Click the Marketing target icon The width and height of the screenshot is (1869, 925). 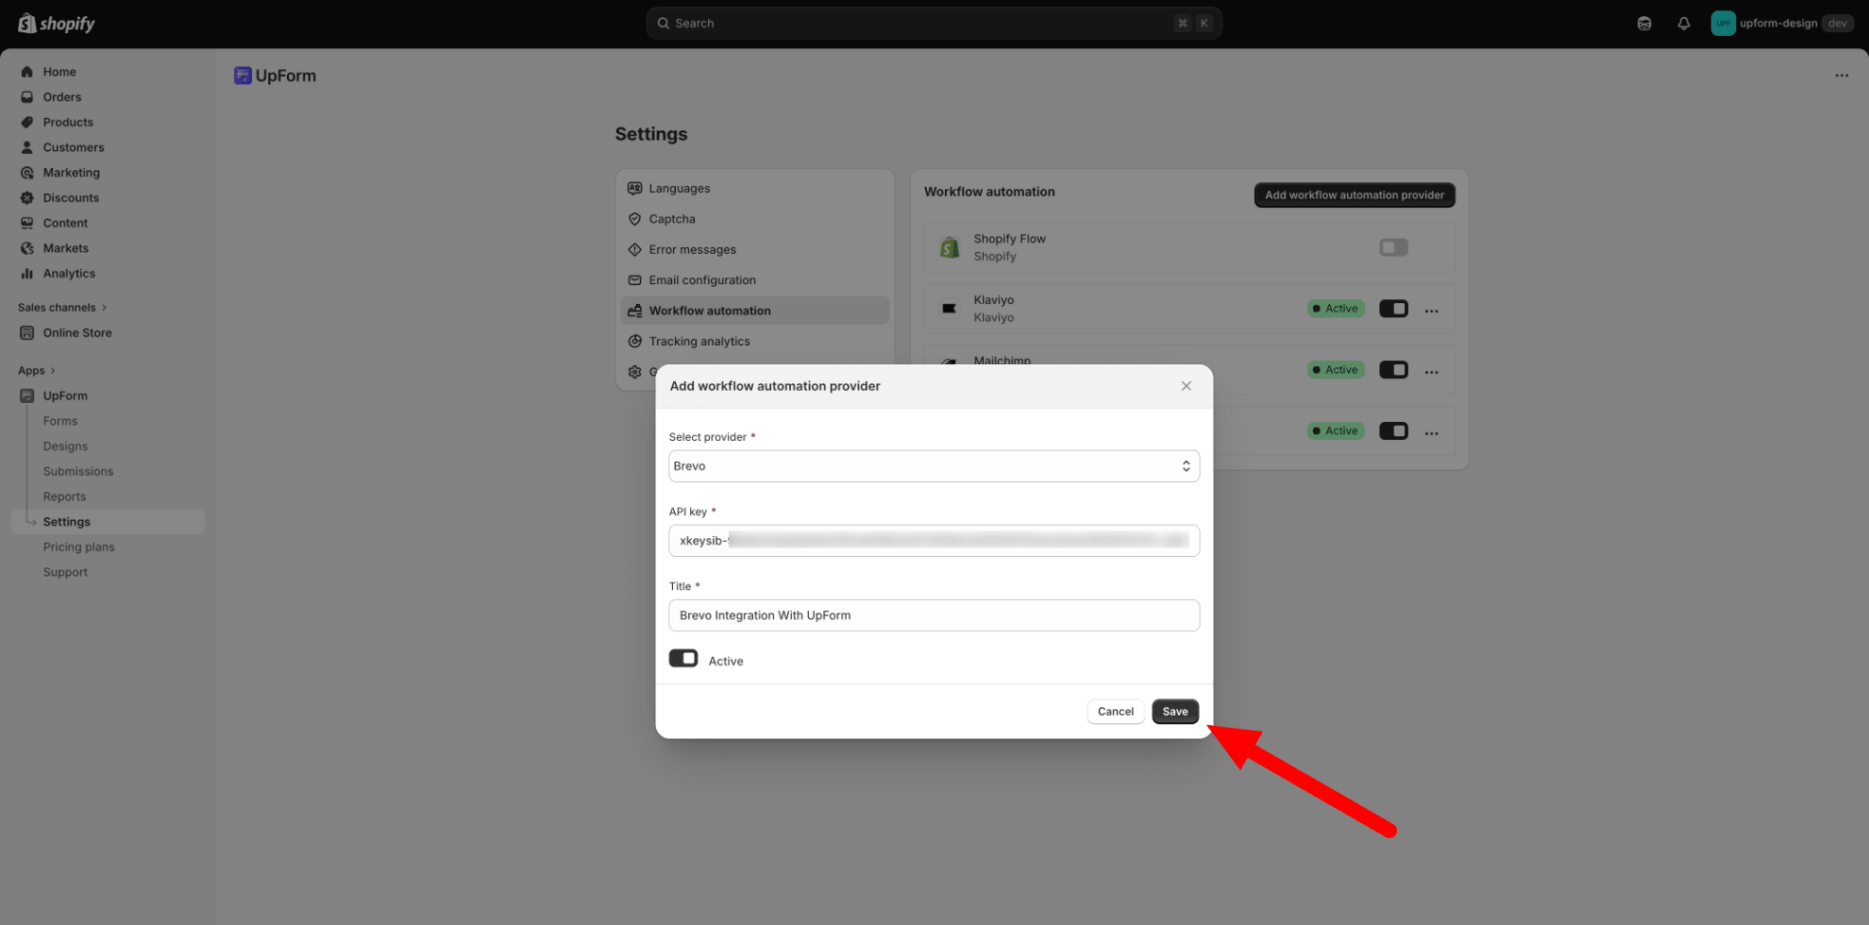pyautogui.click(x=27, y=173)
